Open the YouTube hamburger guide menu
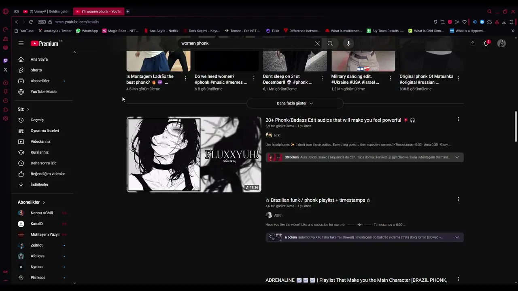The width and height of the screenshot is (518, 291). click(21, 43)
